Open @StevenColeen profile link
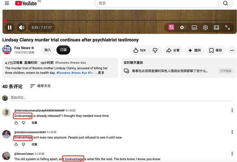 (24, 154)
